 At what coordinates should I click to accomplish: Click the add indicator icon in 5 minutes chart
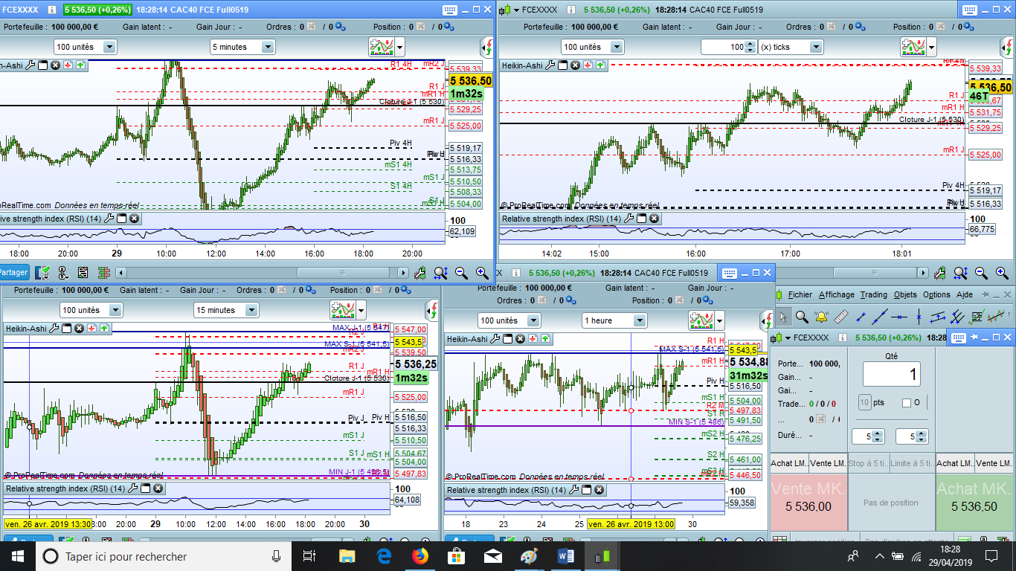pyautogui.click(x=382, y=47)
